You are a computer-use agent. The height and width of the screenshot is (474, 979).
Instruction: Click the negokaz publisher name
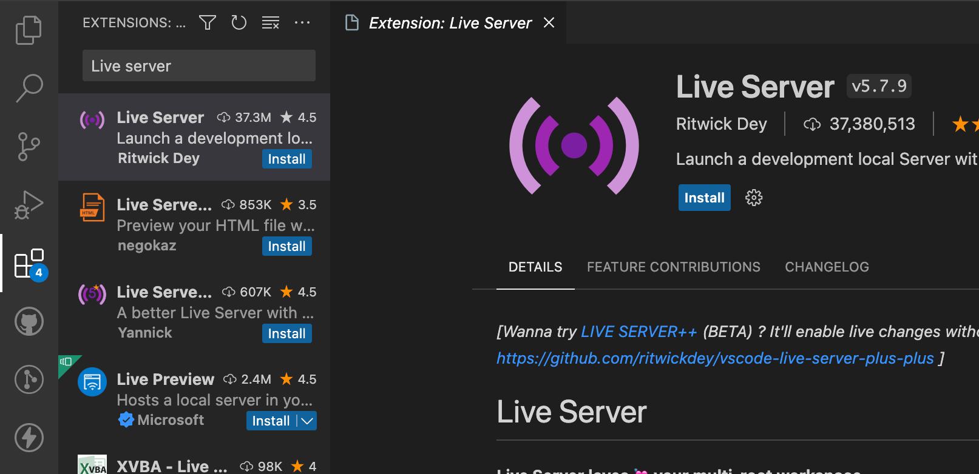(147, 245)
